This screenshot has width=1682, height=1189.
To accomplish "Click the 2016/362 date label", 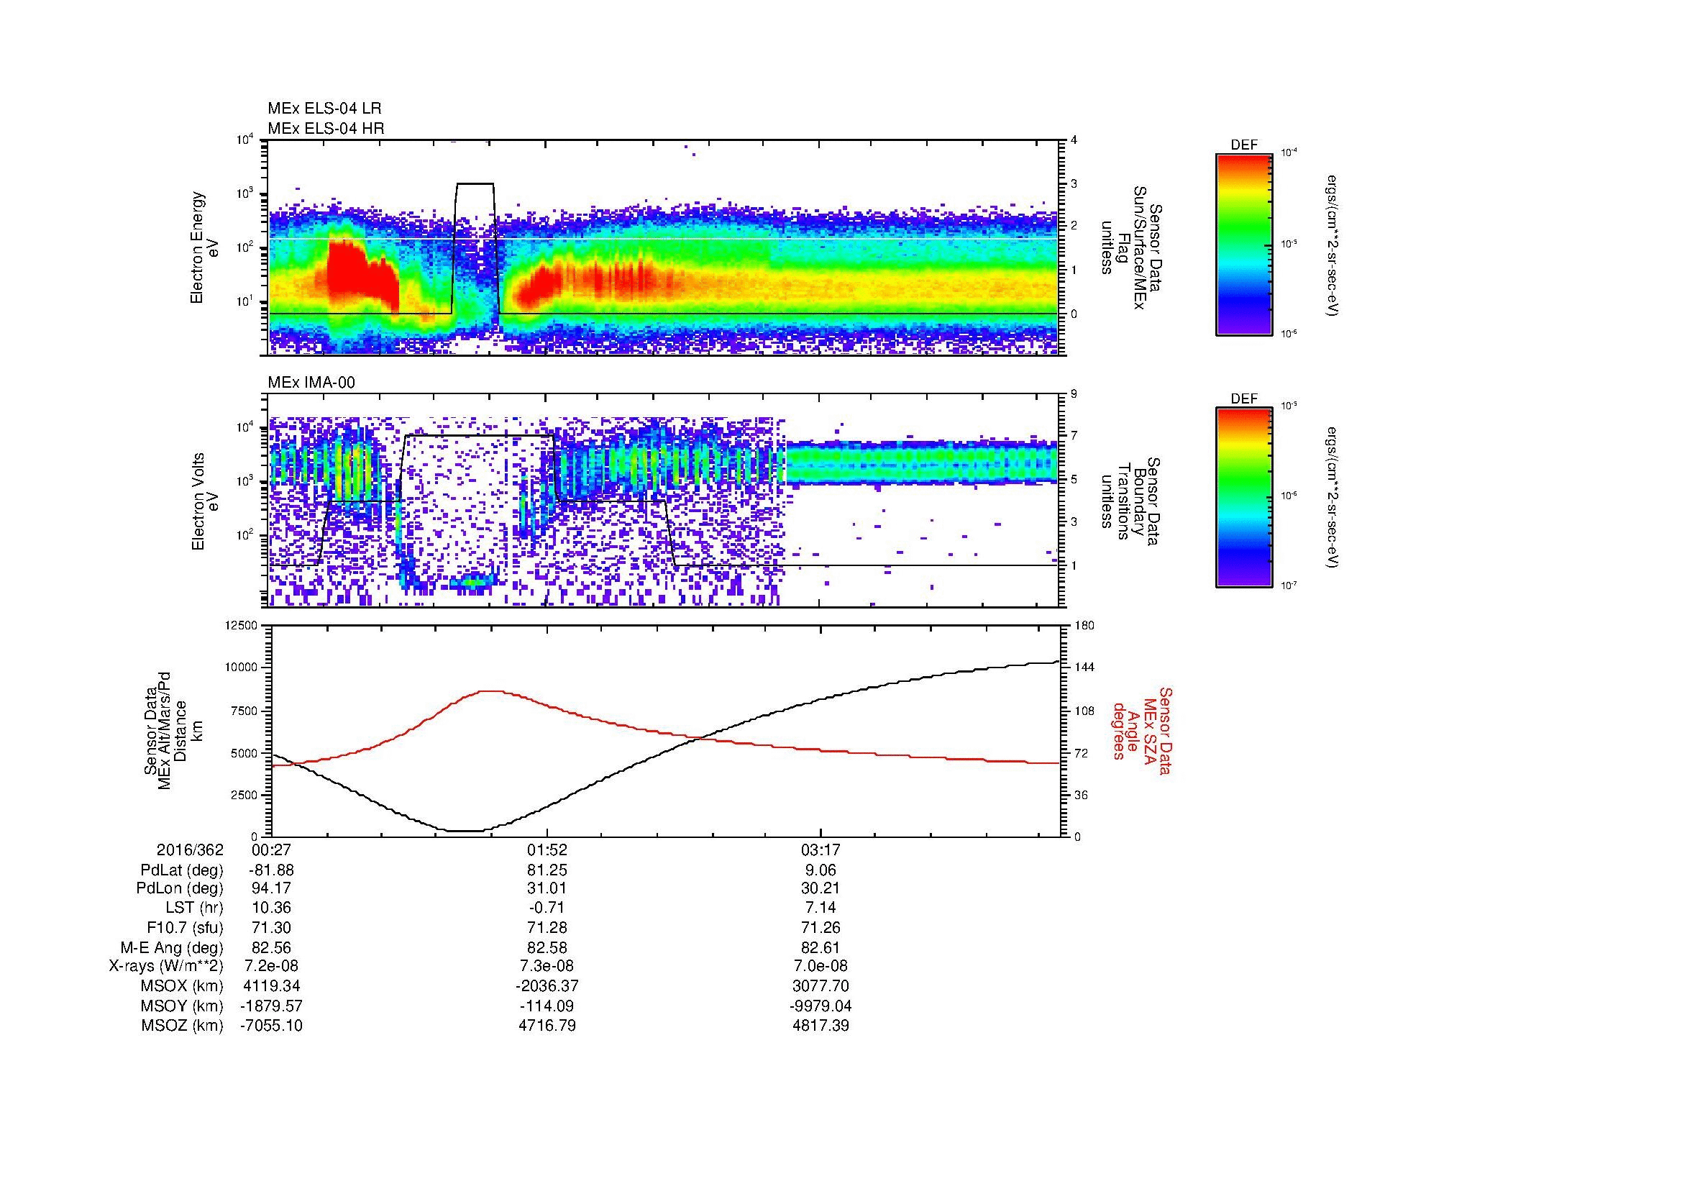I will [190, 849].
